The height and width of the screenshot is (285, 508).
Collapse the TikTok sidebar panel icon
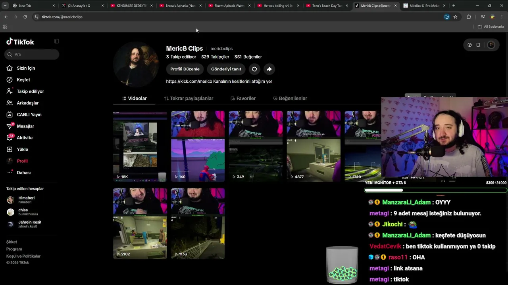click(56, 41)
